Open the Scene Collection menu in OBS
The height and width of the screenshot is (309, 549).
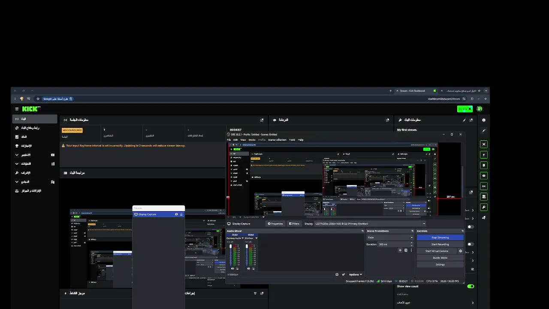click(277, 140)
